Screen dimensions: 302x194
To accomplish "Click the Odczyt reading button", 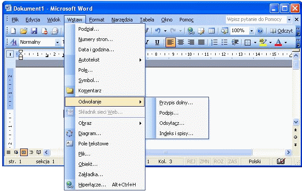I will (281, 31).
